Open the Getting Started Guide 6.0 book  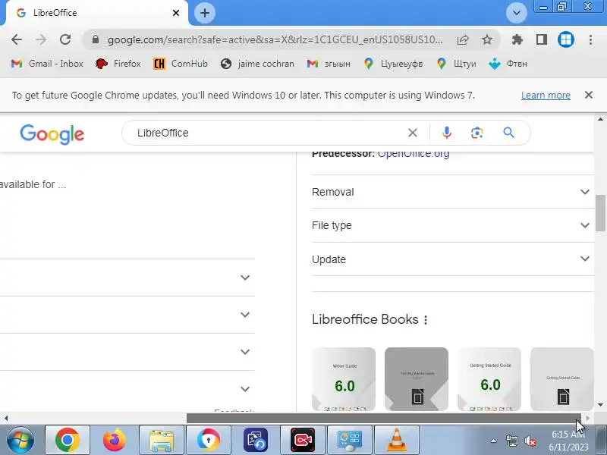tap(489, 378)
